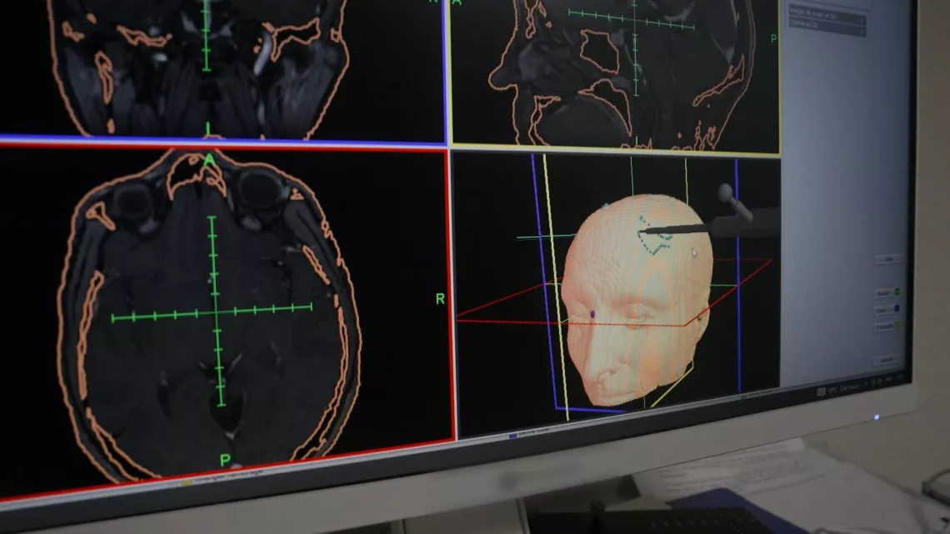Screen dimensions: 950x534
Task: Click the dotted cyan outline on the 3D head
Action: tap(656, 235)
